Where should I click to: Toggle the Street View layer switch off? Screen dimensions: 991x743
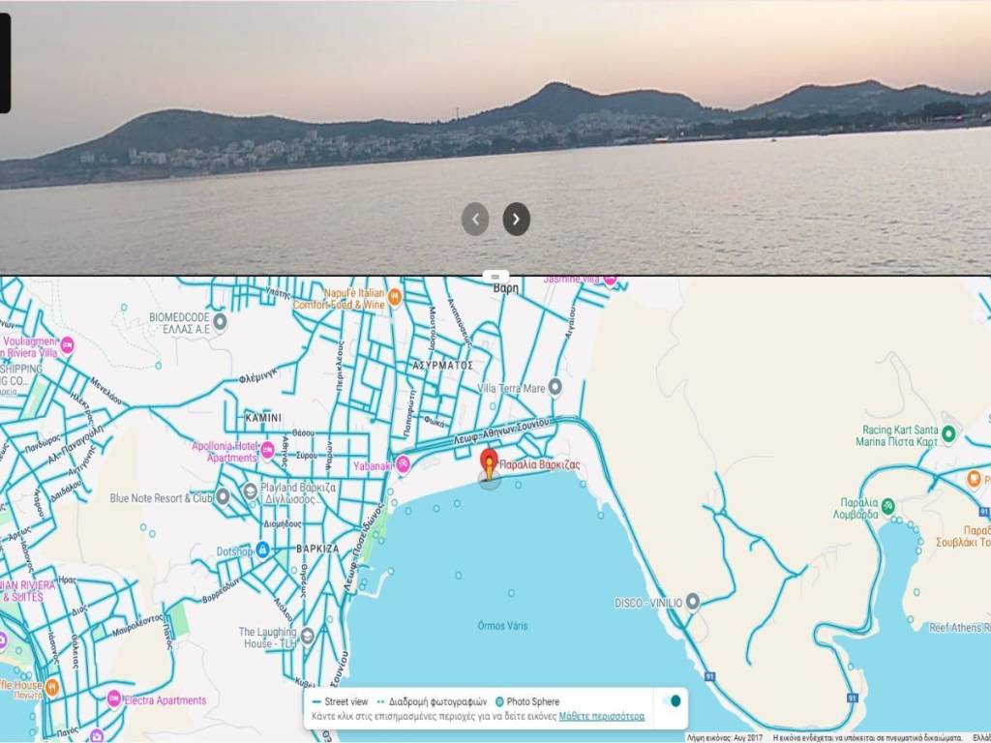click(670, 701)
